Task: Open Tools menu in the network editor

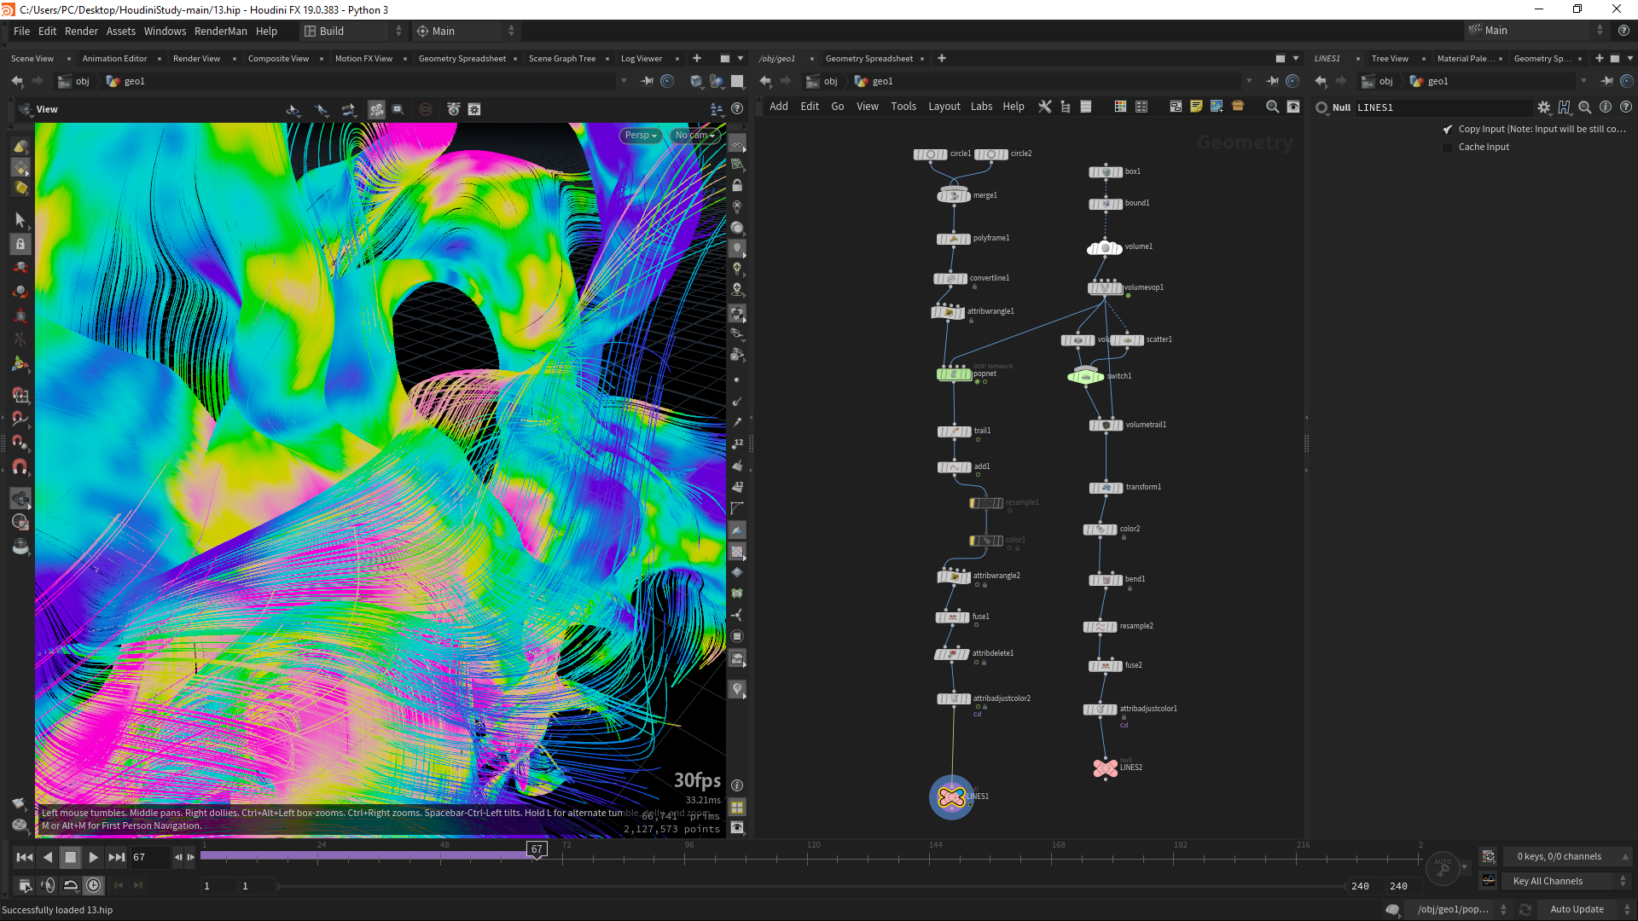Action: 903,107
